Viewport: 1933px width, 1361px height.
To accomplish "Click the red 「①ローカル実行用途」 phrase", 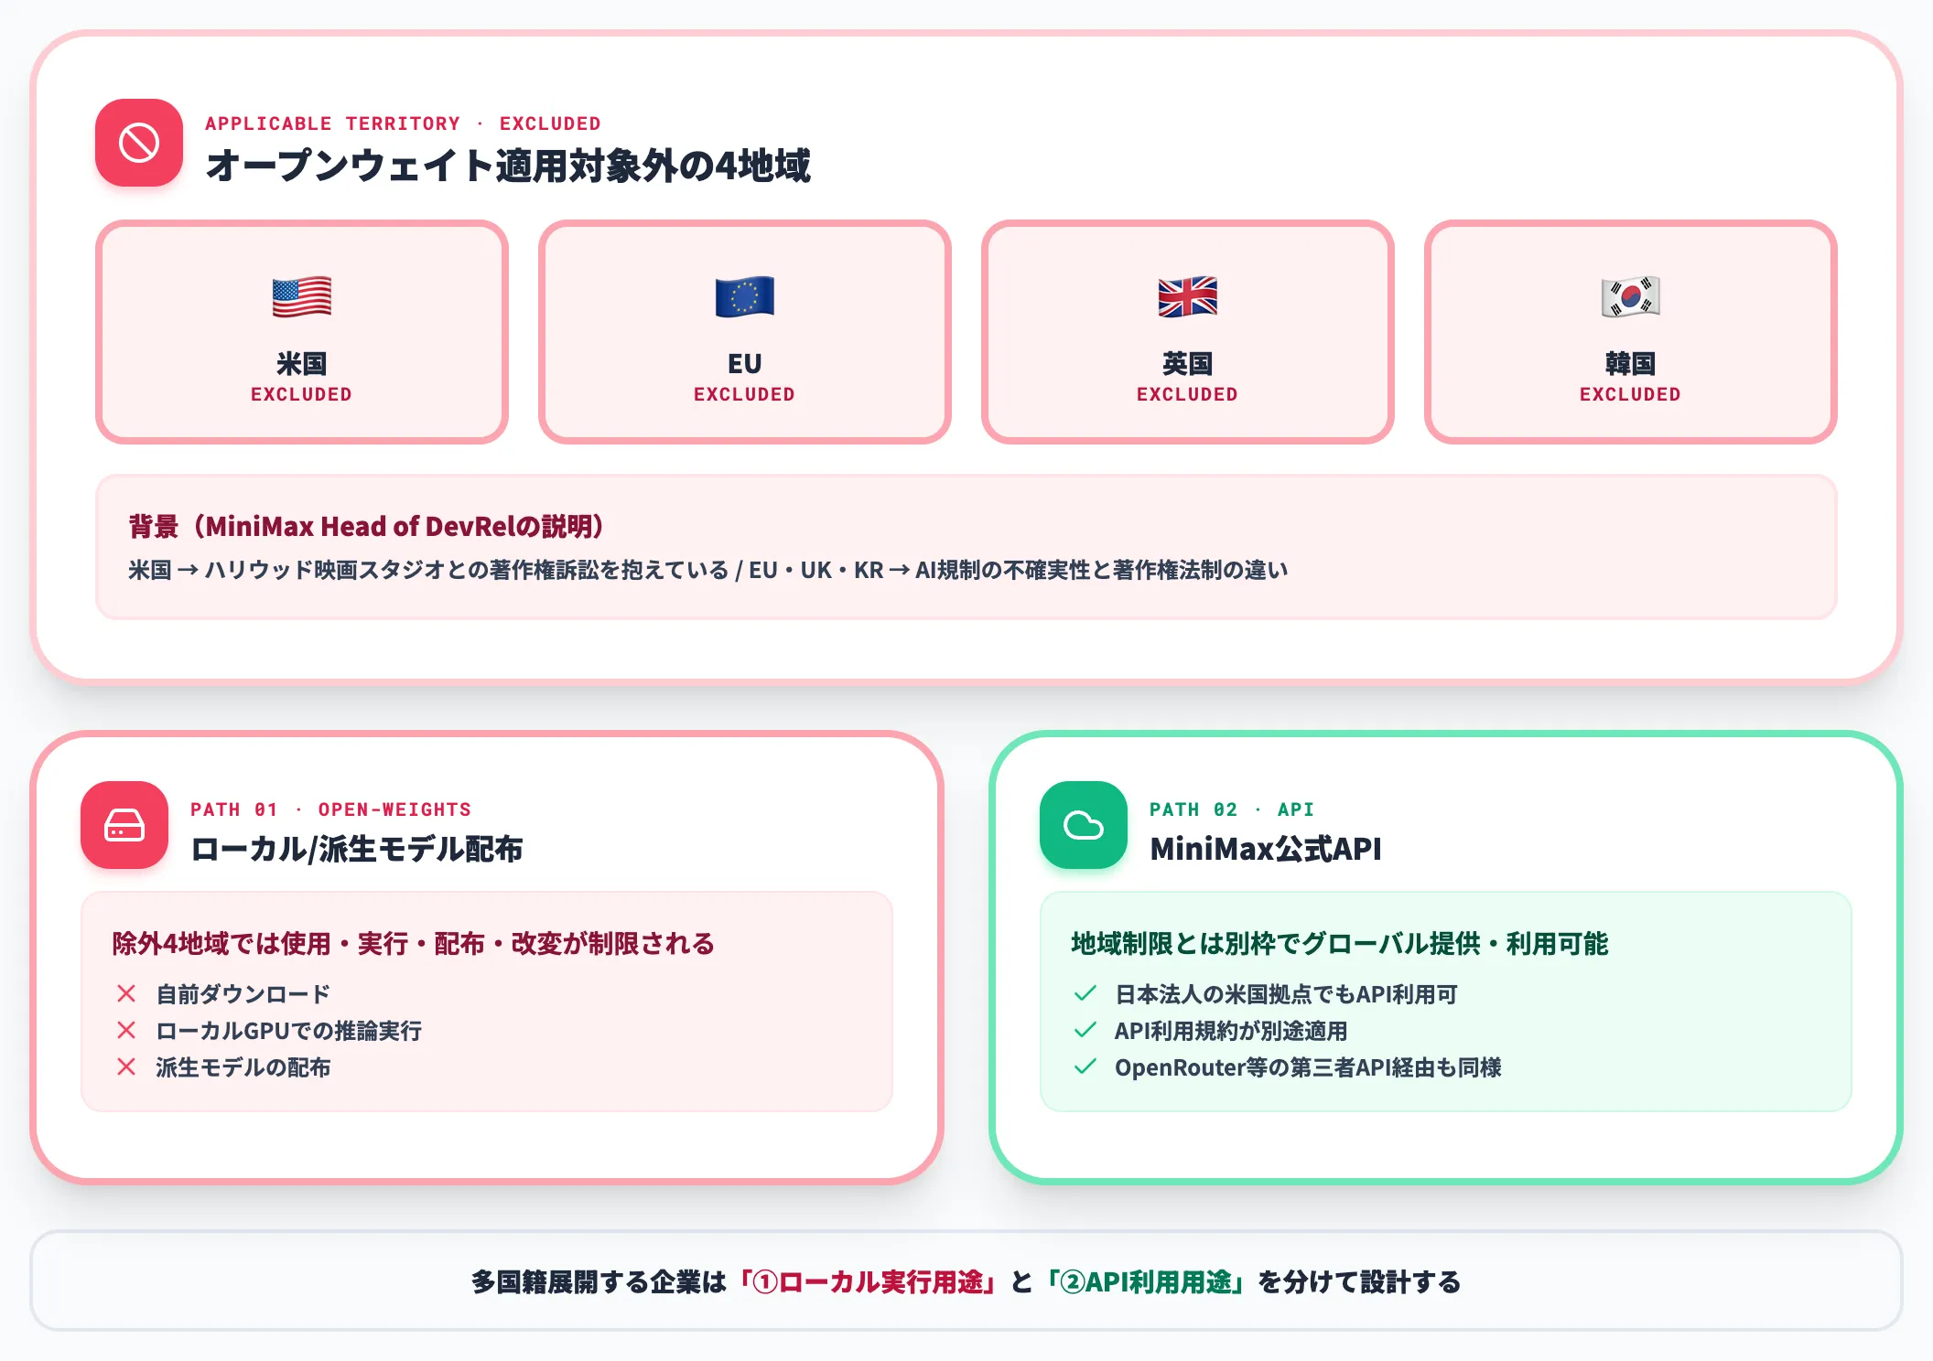I will [x=868, y=1281].
